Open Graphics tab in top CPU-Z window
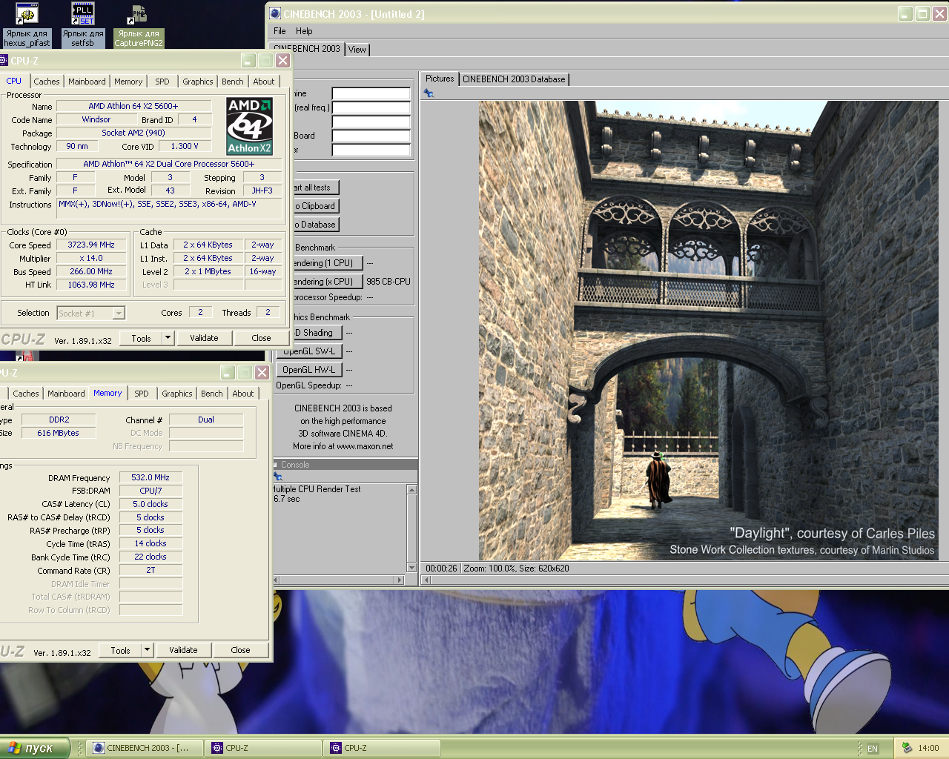 point(198,82)
